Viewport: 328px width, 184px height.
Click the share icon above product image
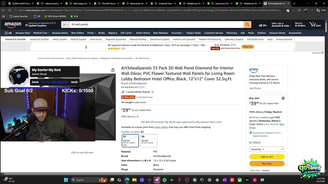click(x=113, y=70)
